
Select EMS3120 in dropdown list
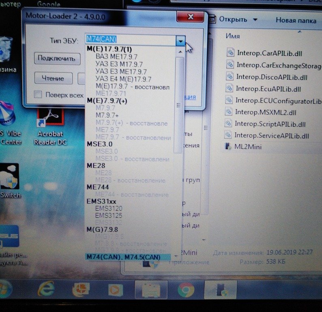click(109, 208)
